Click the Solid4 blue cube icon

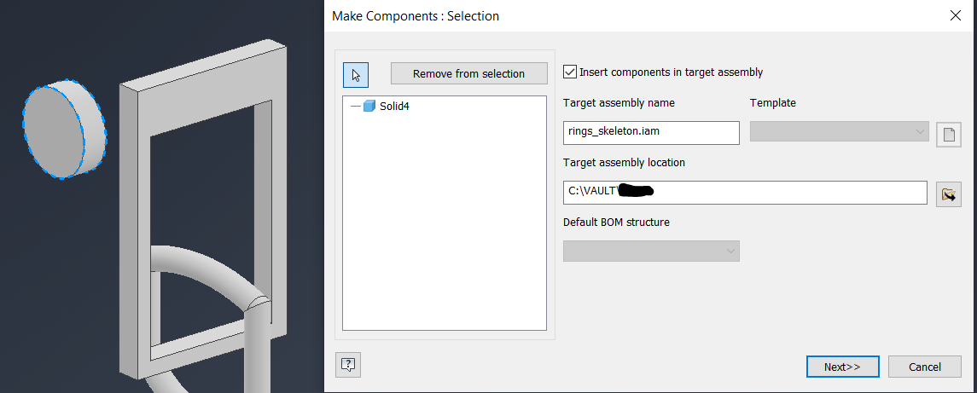(369, 107)
